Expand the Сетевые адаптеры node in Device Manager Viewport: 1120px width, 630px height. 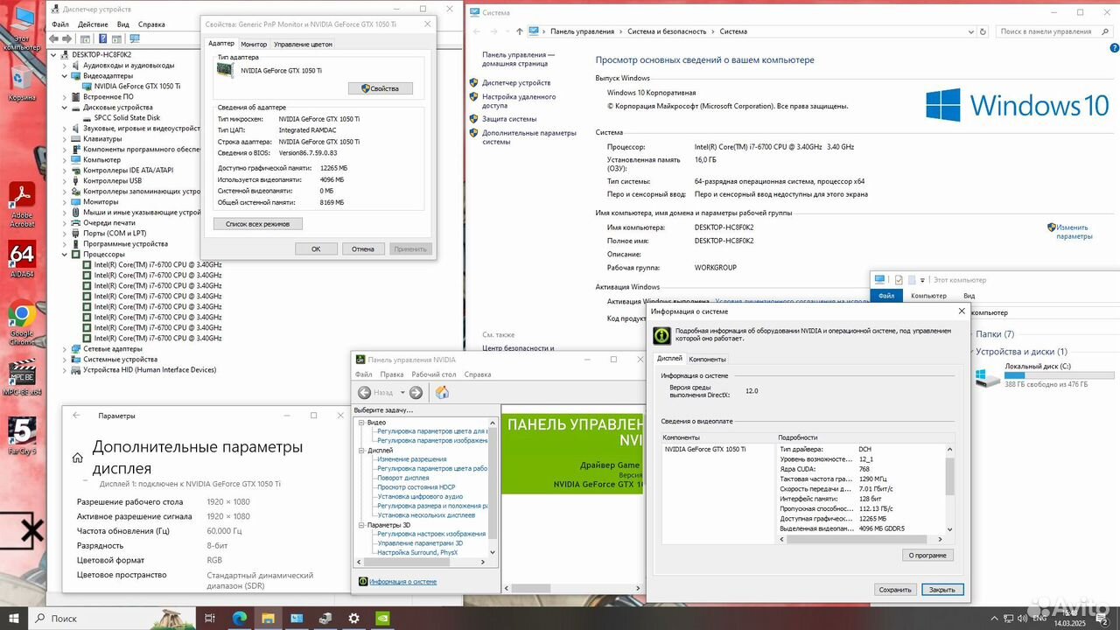[65, 349]
